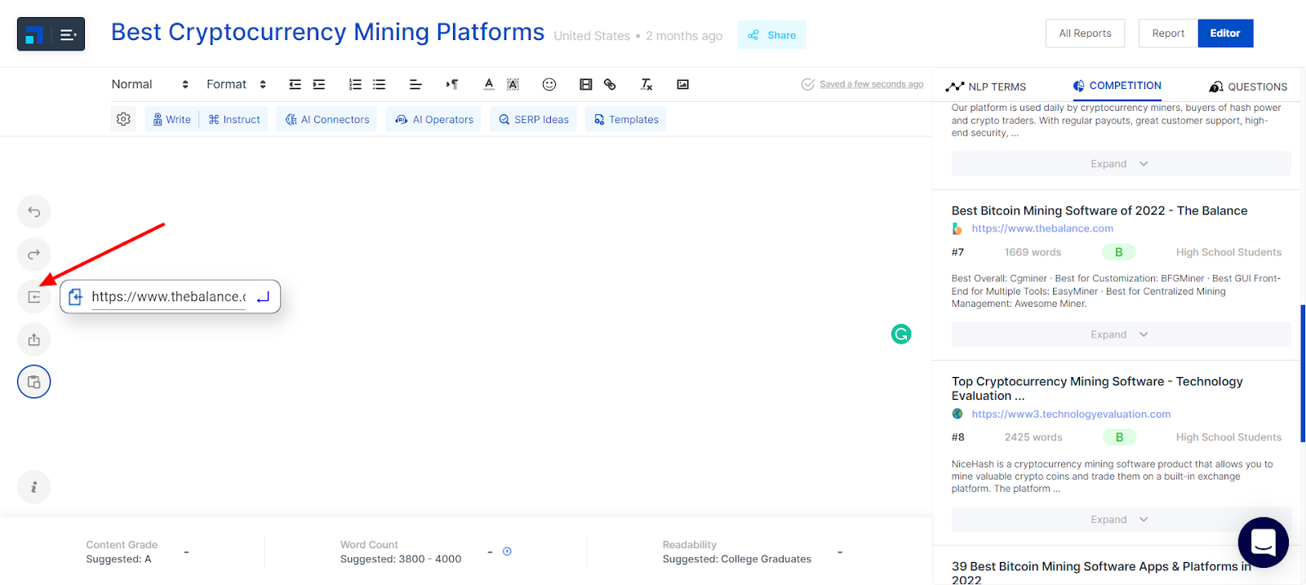Open the Normal paragraph style dropdown
Image resolution: width=1306 pixels, height=585 pixels.
click(150, 84)
